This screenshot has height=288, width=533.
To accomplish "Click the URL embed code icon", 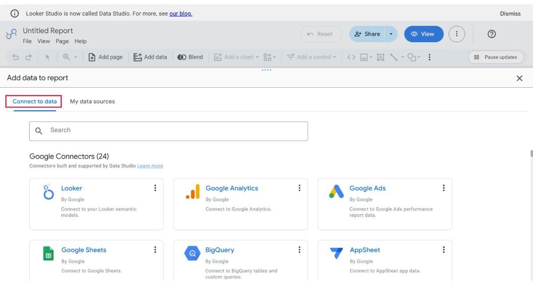I will click(x=351, y=57).
